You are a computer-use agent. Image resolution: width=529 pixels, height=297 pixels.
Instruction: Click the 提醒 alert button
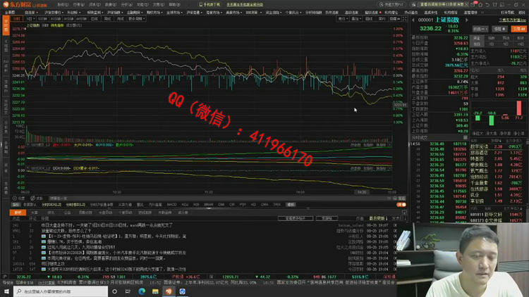click(x=499, y=29)
